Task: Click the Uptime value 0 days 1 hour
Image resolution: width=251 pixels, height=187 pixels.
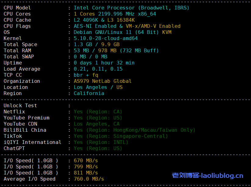Action: 104,63
